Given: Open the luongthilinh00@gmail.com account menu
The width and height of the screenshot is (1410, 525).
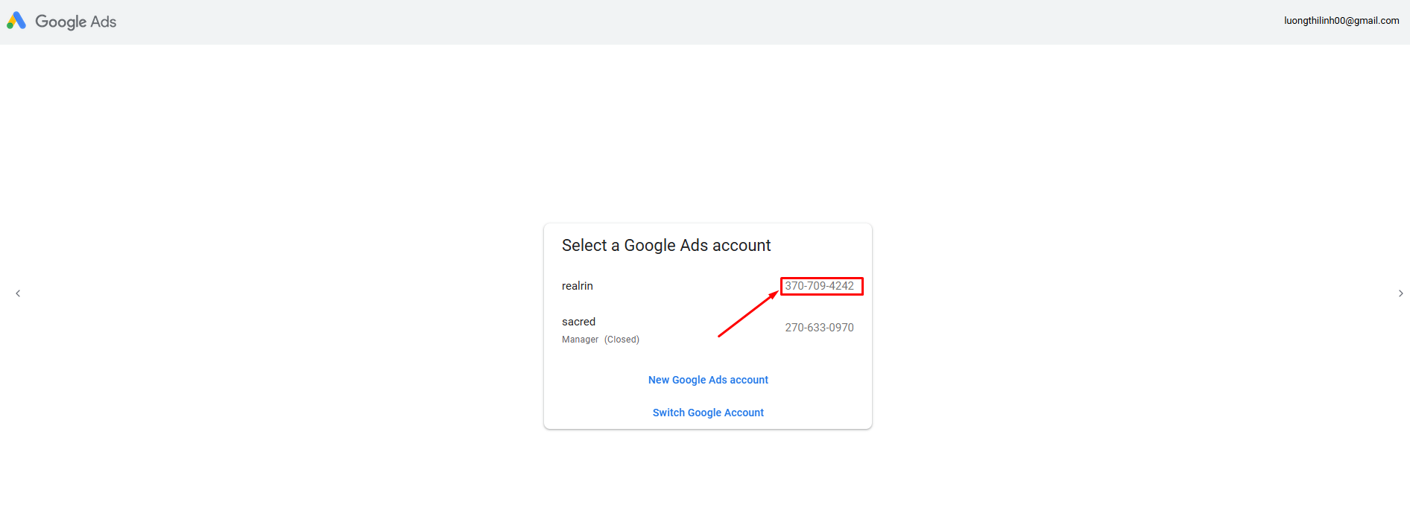Looking at the screenshot, I should click(1341, 21).
